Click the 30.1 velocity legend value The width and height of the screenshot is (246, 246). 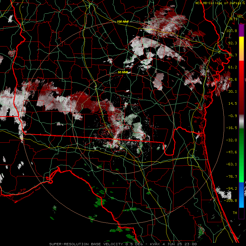point(233,92)
